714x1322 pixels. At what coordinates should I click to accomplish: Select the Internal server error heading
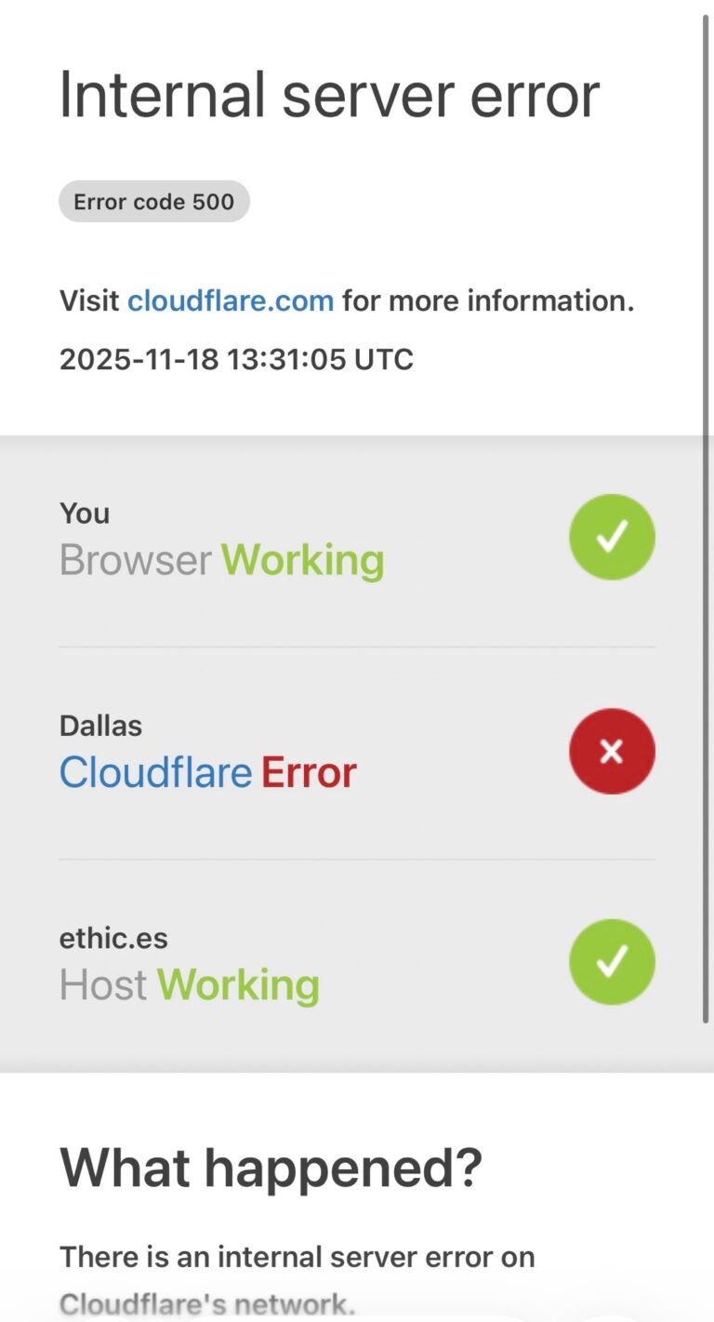[x=329, y=93]
